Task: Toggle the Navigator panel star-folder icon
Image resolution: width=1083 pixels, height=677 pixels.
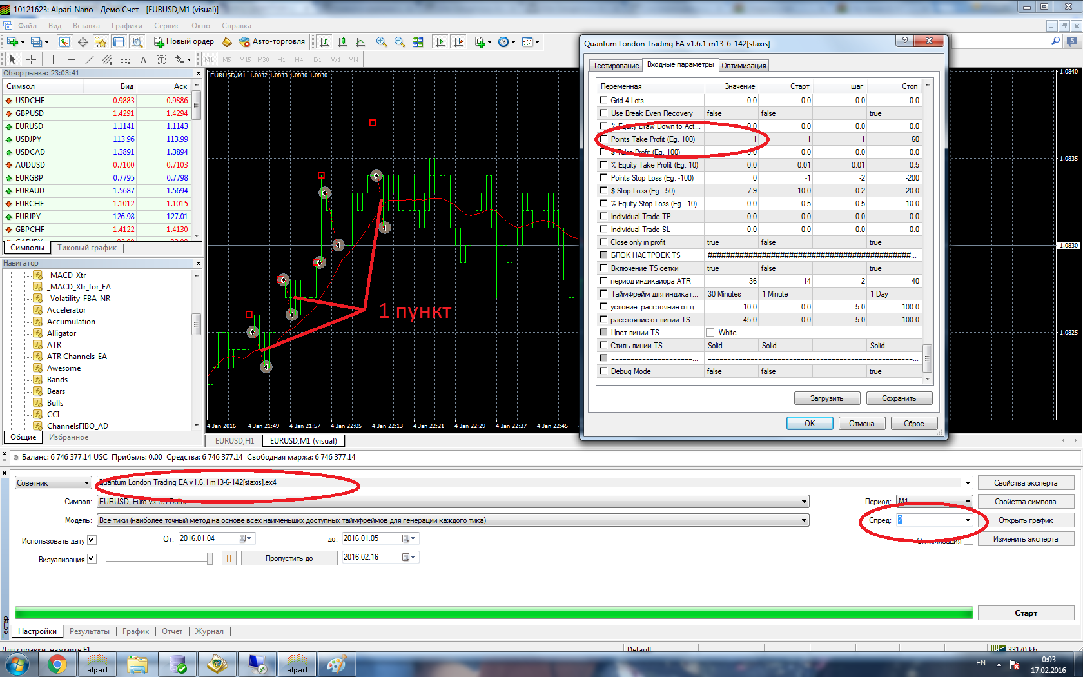Action: point(101,42)
